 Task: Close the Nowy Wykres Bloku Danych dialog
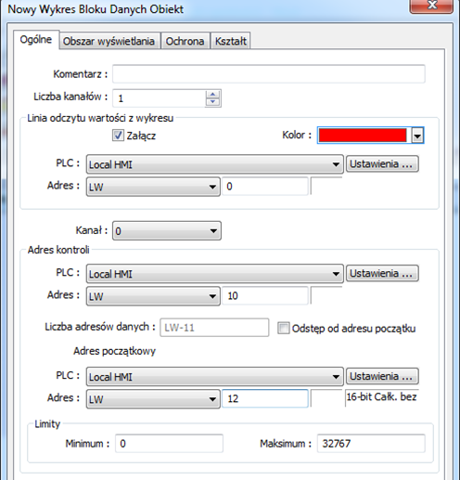coord(431,6)
